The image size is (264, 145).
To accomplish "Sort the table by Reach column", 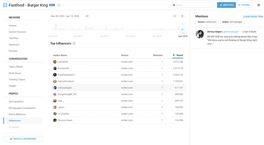I will coord(179,55).
